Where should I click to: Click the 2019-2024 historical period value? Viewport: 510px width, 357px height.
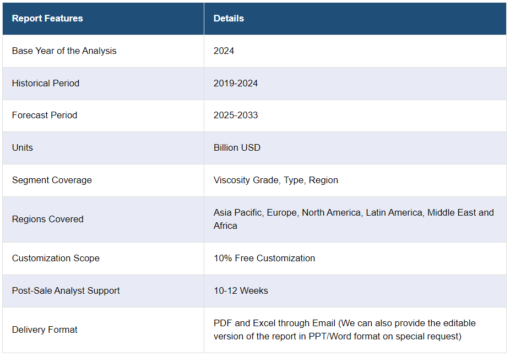pyautogui.click(x=236, y=84)
